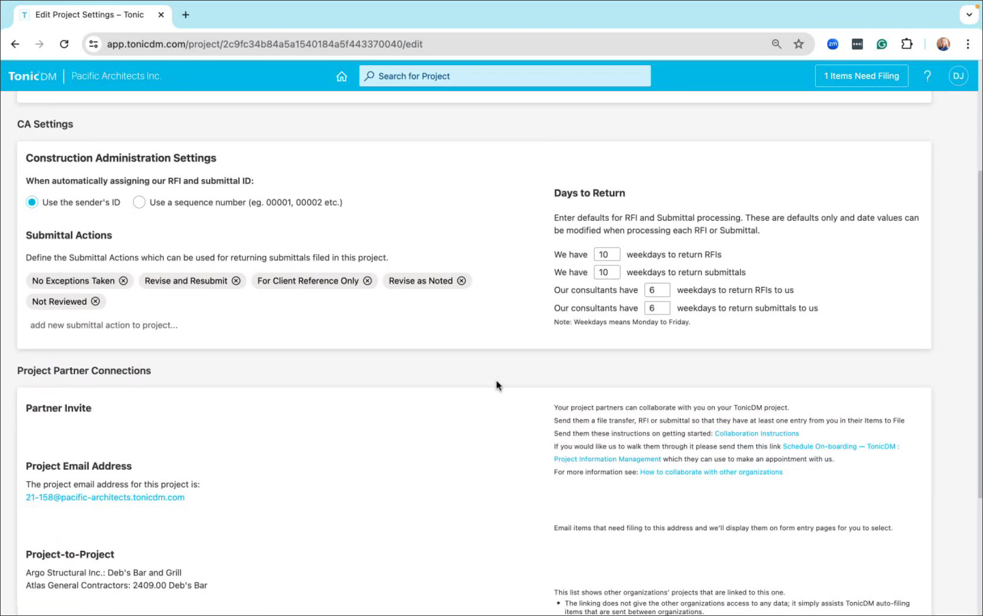Edit consultants weekdays to return submittals field
Image resolution: width=983 pixels, height=616 pixels.
657,308
